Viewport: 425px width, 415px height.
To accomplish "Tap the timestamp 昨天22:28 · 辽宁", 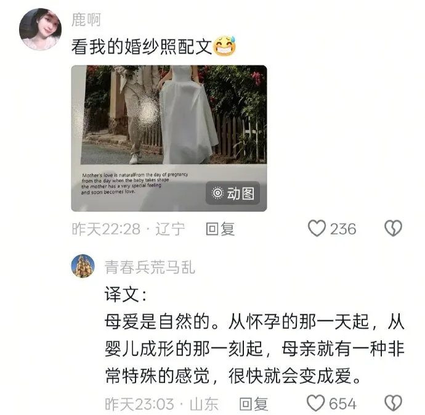I will [129, 229].
